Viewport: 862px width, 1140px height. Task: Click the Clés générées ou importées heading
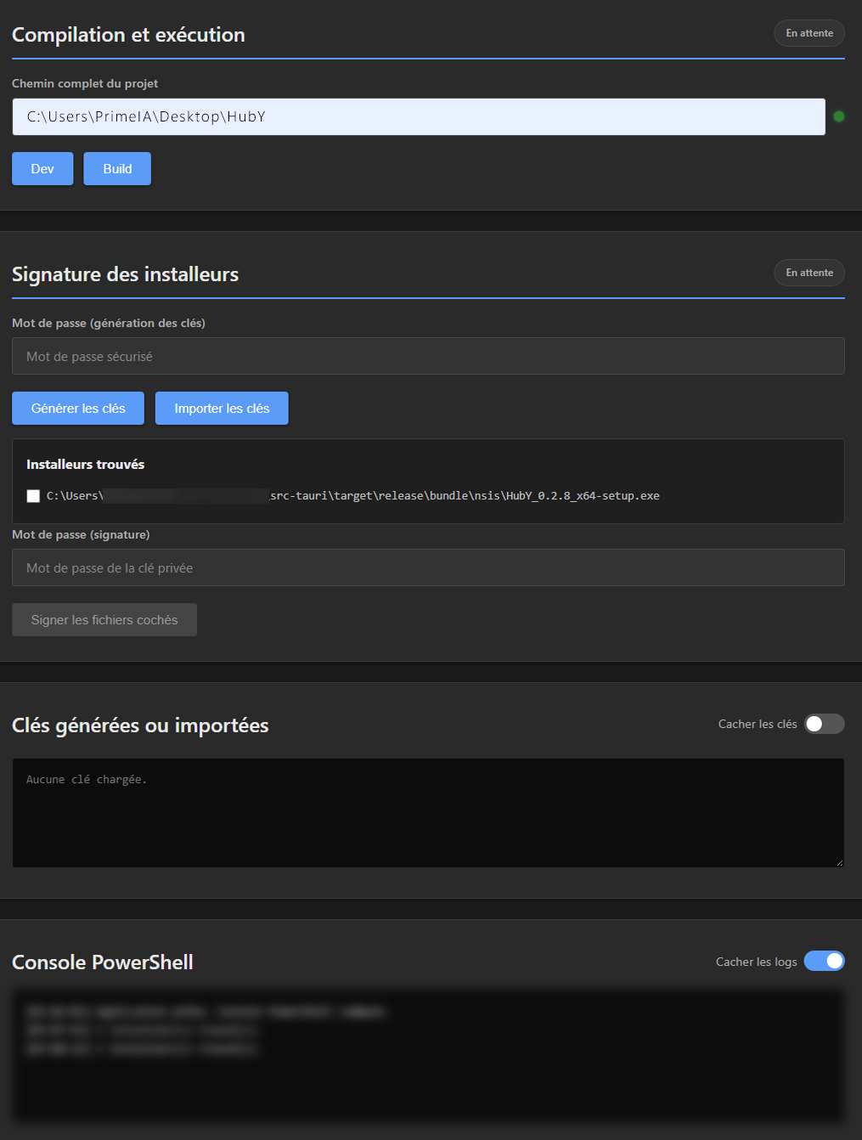(140, 725)
